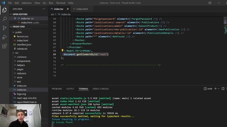Open the Run menu
Screen dimensions: 227x127
pos(51,3)
